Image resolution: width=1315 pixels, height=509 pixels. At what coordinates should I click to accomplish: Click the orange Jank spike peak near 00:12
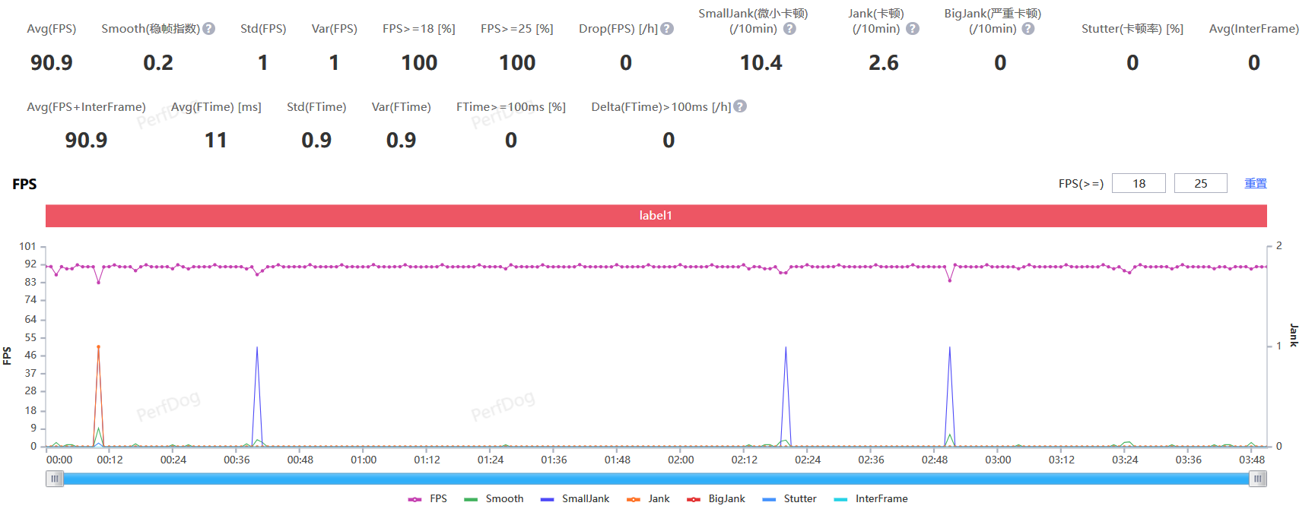pos(98,347)
